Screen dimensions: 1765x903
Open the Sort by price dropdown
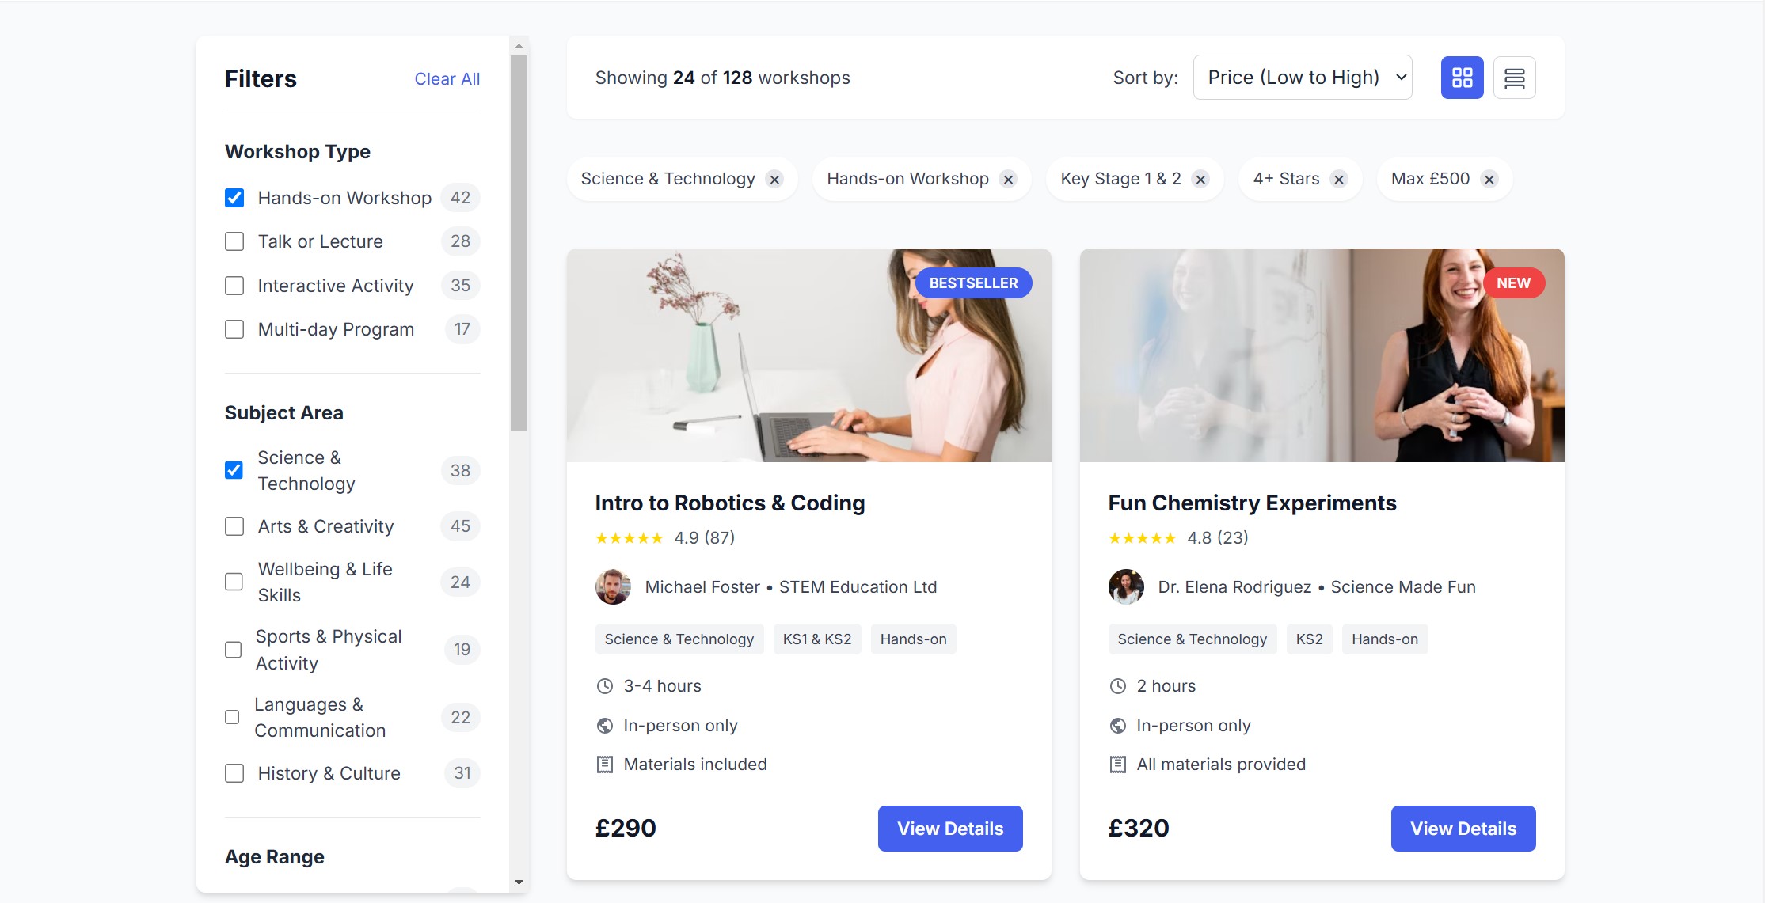click(x=1302, y=77)
